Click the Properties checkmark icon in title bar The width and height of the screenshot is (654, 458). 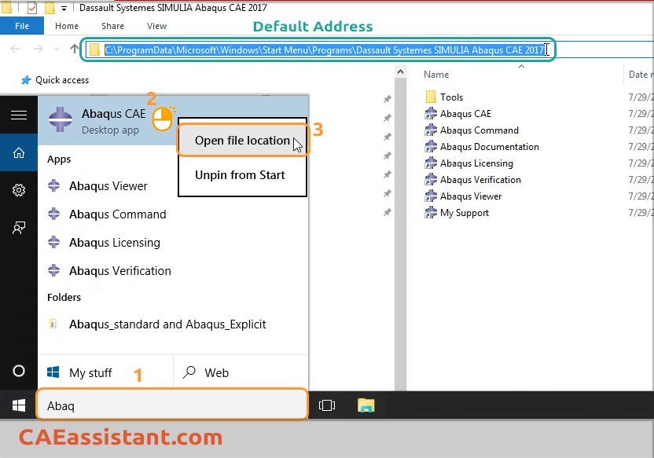point(32,8)
